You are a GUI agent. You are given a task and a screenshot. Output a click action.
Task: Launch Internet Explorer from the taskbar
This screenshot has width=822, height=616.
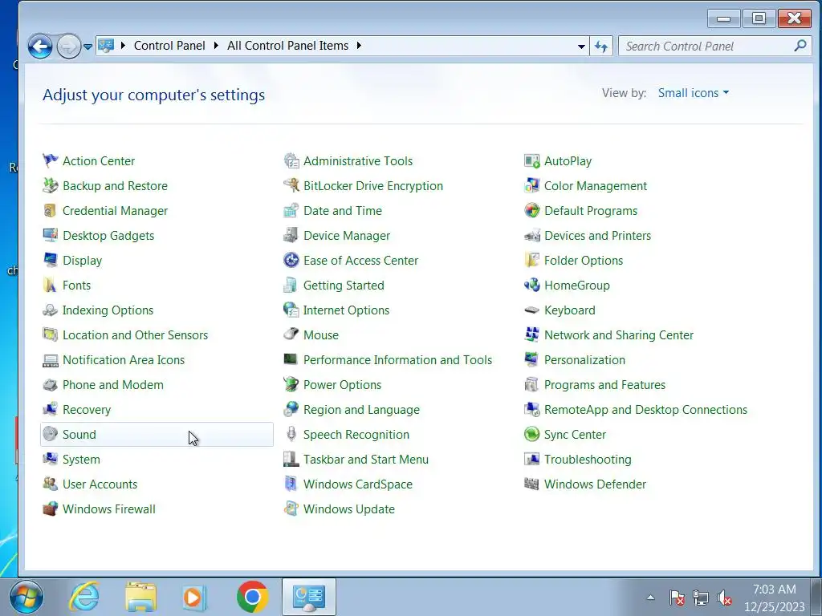[x=84, y=597]
